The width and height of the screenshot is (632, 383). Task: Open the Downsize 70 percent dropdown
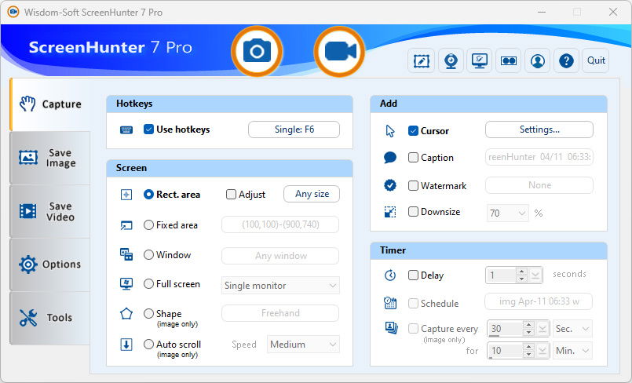click(508, 213)
